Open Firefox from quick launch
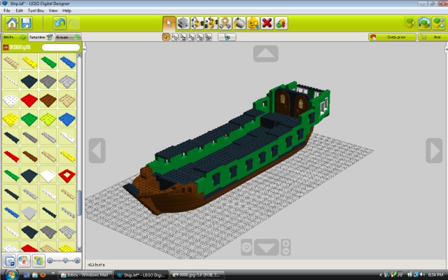 (43, 275)
